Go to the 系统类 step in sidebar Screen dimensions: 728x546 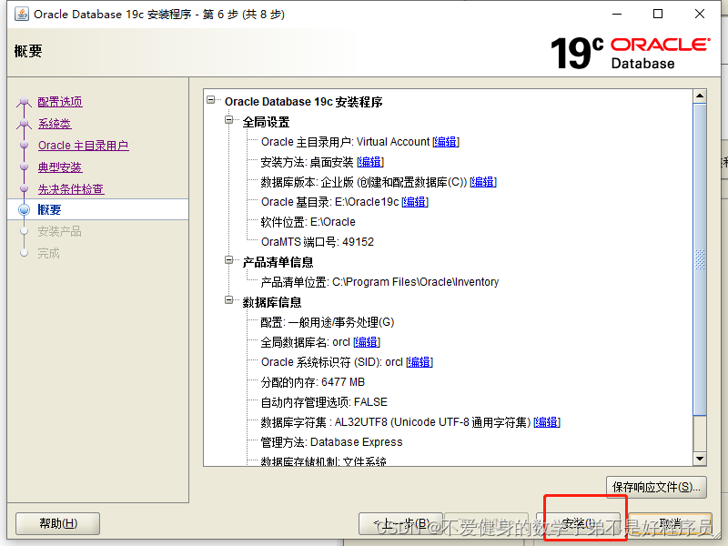click(55, 124)
